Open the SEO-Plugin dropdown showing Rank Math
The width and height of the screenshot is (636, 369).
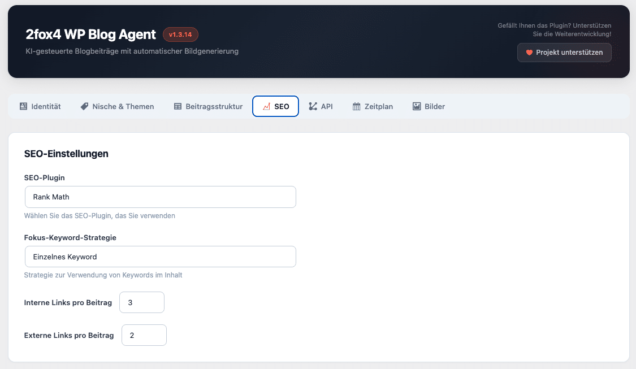coord(160,197)
